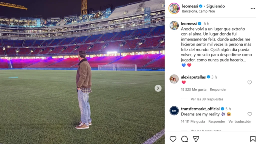The width and height of the screenshot is (256, 144).
Task: Open transfermarkt_official avatar
Action: pyautogui.click(x=174, y=111)
